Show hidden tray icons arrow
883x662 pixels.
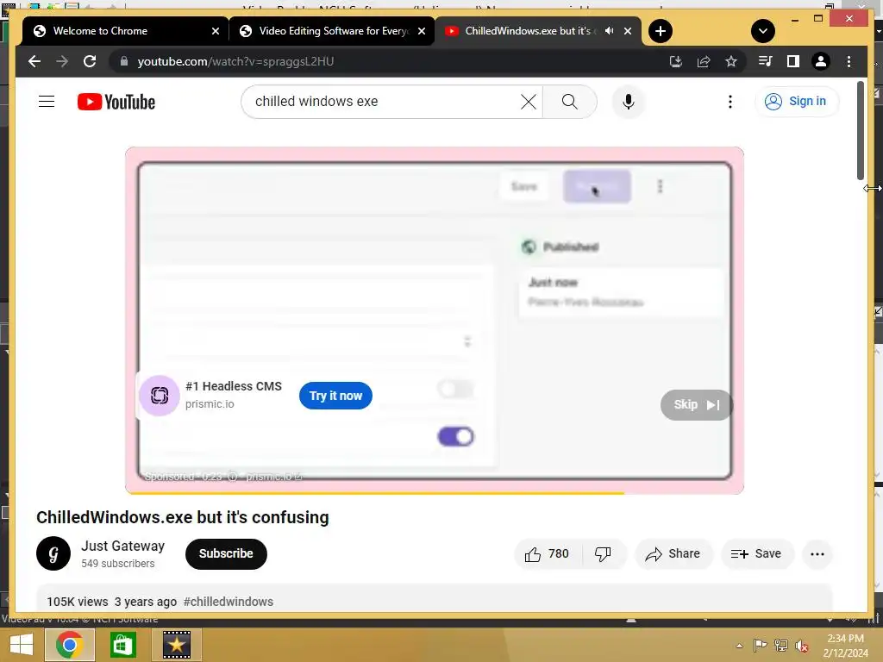tap(739, 646)
